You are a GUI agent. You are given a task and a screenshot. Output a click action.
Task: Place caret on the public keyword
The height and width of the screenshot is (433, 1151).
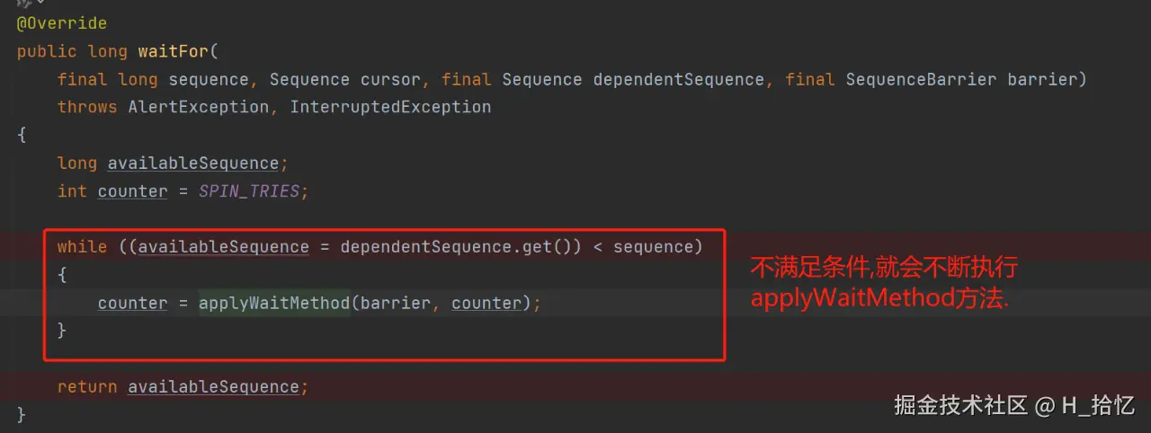coord(47,51)
